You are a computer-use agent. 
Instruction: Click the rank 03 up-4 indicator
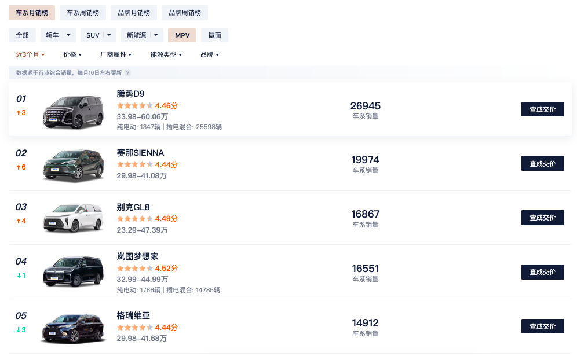click(21, 221)
